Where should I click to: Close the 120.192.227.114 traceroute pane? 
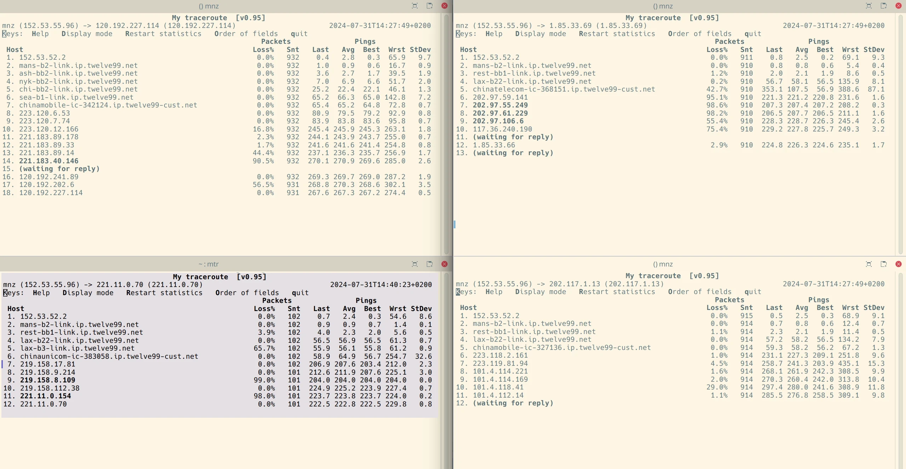point(445,6)
